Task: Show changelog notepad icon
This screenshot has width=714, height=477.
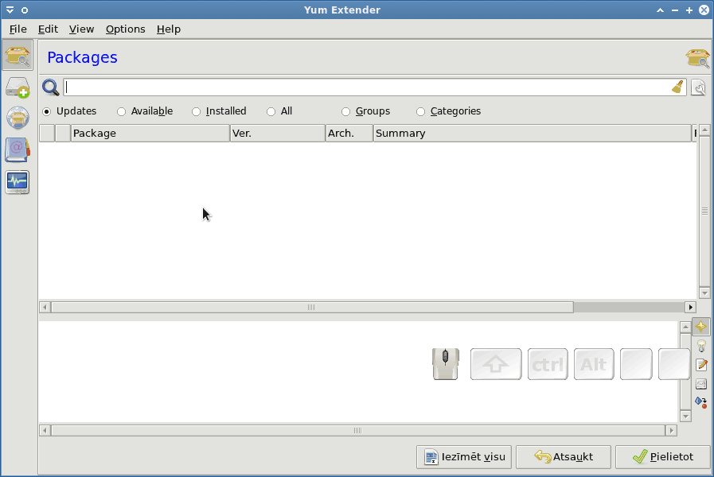Action: pos(701,365)
